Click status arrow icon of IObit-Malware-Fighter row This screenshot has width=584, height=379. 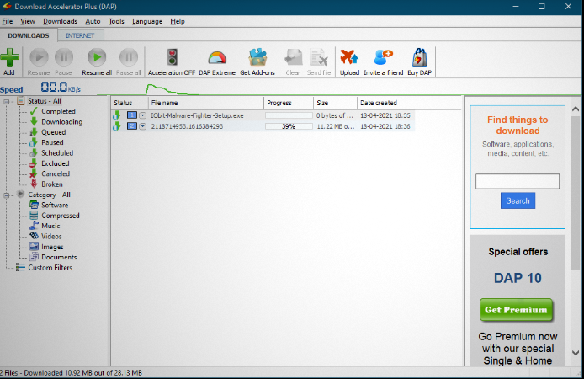117,115
